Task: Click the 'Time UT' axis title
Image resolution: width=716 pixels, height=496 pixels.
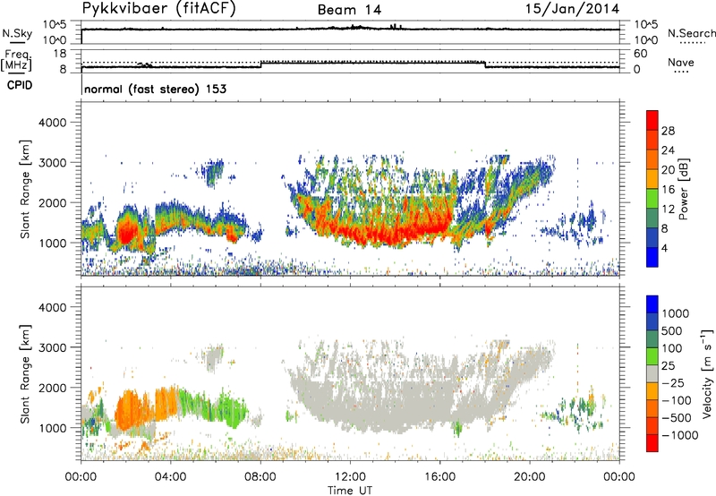Action: point(350,491)
